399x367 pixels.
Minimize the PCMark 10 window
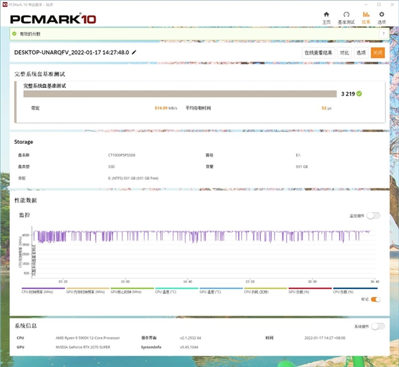click(x=366, y=5)
